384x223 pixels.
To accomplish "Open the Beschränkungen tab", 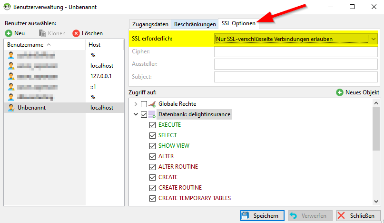I will tap(195, 24).
